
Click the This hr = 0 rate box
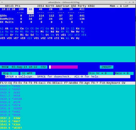pyautogui.click(x=101, y=73)
